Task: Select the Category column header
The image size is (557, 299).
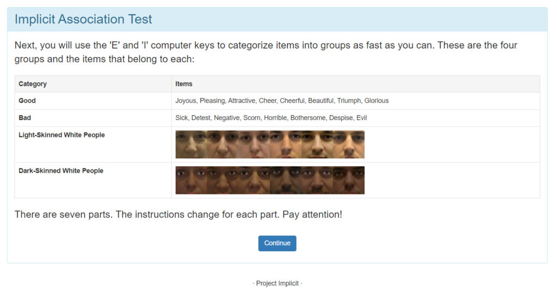Action: tap(33, 84)
